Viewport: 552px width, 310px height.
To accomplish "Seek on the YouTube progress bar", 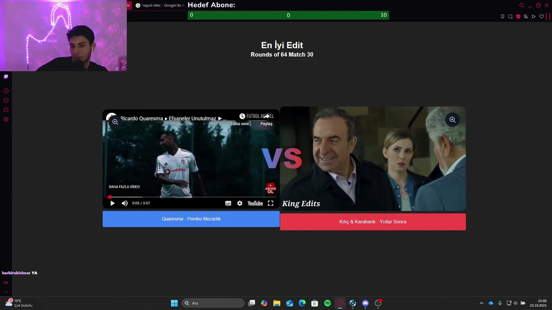I will 191,197.
